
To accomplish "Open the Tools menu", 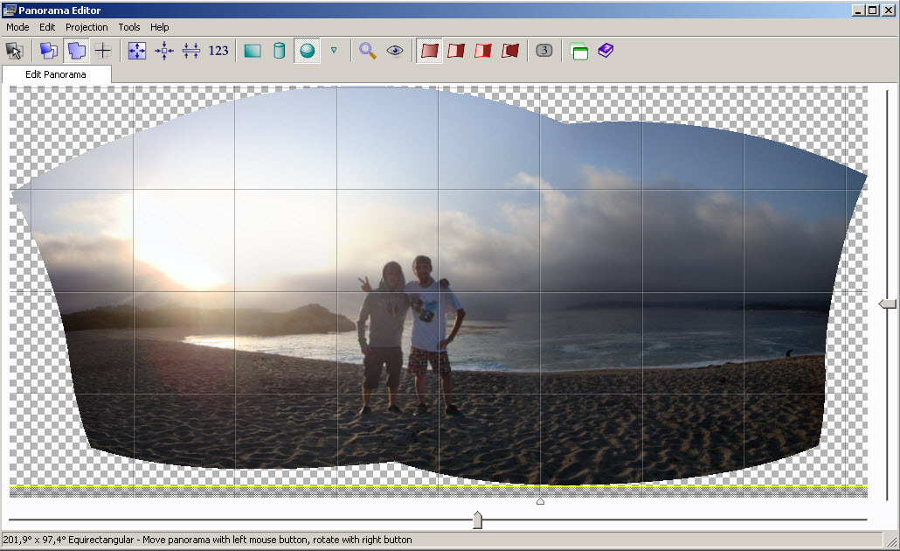I will [x=129, y=27].
